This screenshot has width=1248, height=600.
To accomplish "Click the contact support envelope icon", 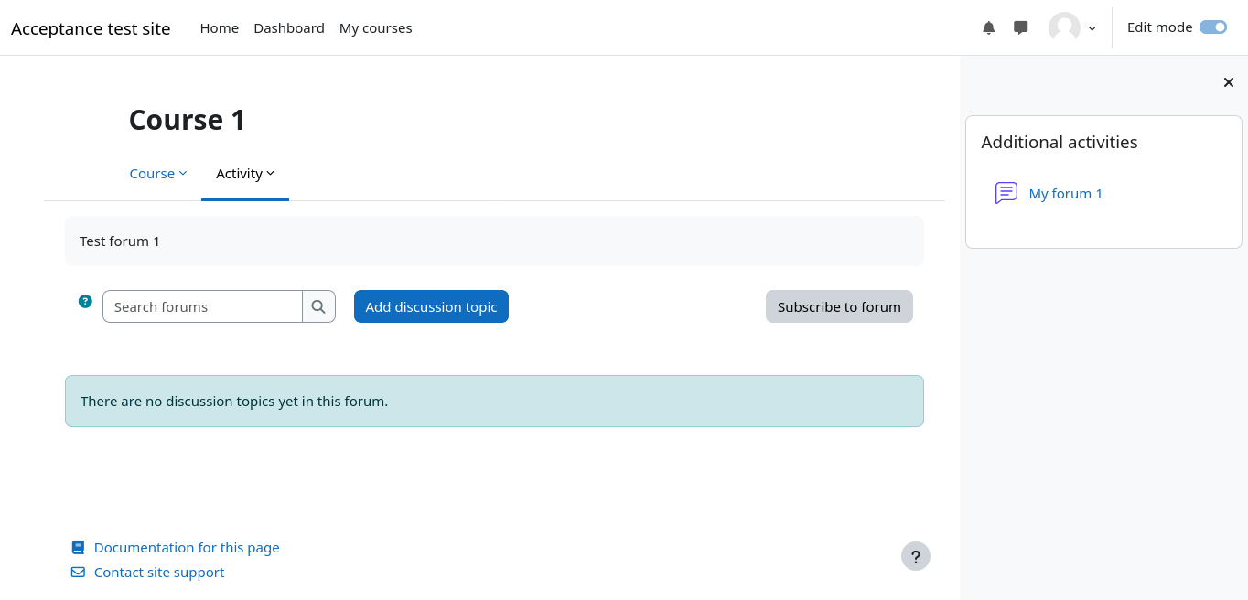I will (78, 573).
